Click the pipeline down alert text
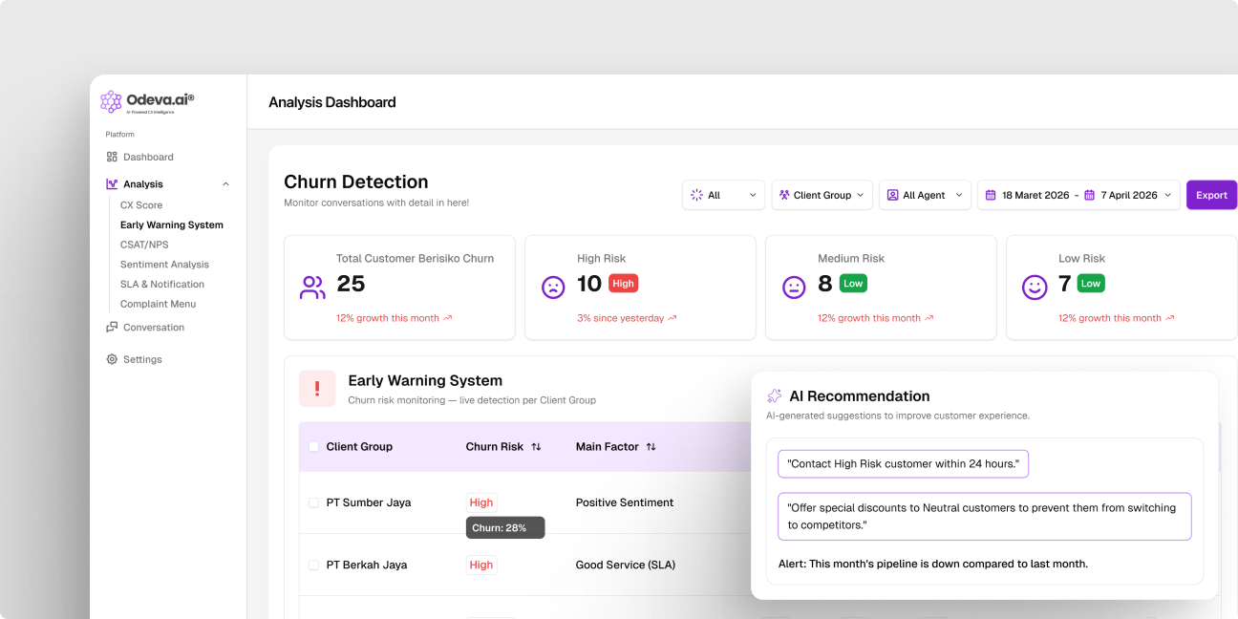This screenshot has height=619, width=1238. click(933, 564)
